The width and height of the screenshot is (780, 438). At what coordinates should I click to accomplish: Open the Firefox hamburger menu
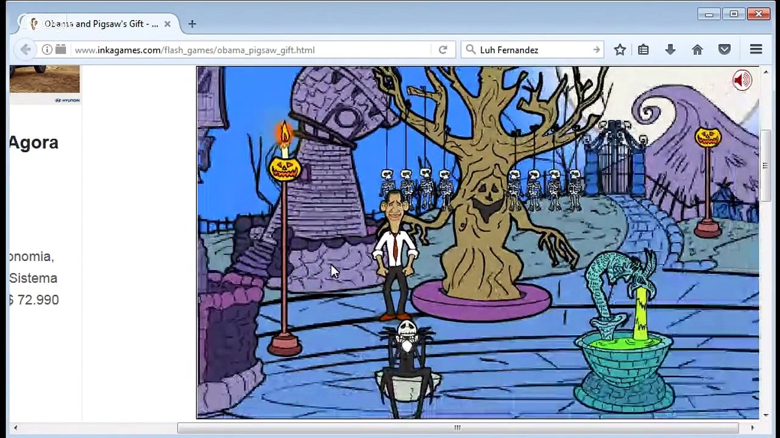pos(756,50)
